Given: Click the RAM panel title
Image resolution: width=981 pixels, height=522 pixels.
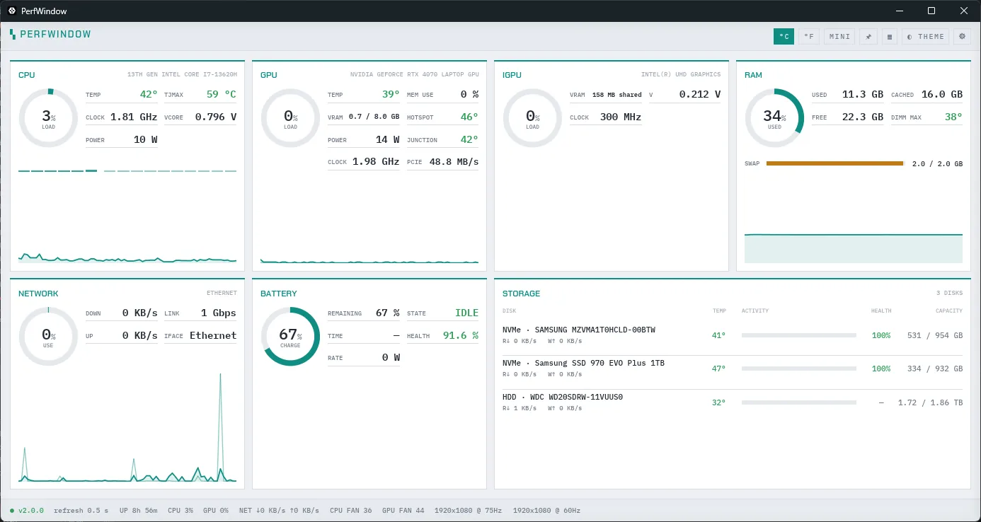Looking at the screenshot, I should pos(753,75).
